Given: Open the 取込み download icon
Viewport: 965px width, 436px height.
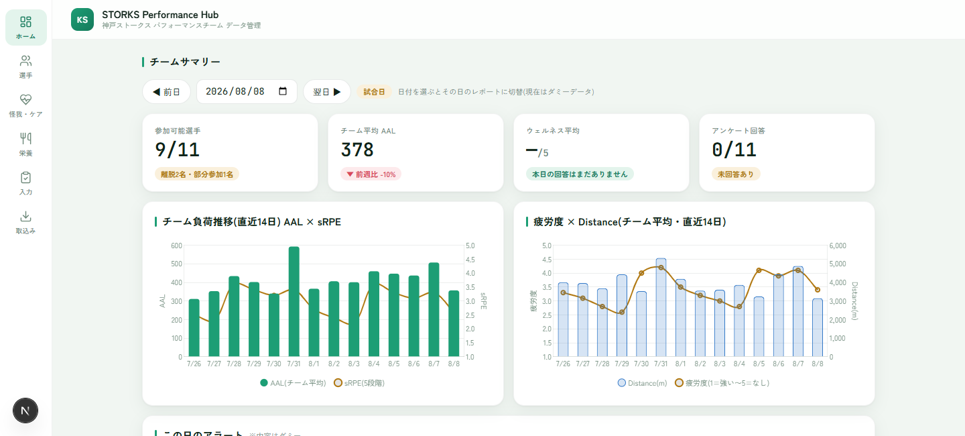Looking at the screenshot, I should (x=26, y=222).
